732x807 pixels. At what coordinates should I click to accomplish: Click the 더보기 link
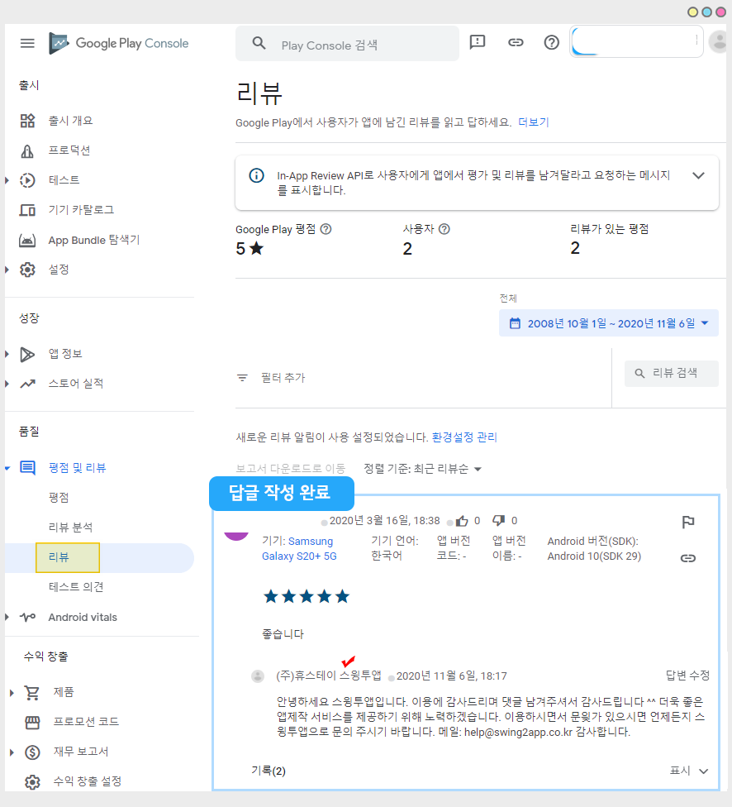coord(533,122)
